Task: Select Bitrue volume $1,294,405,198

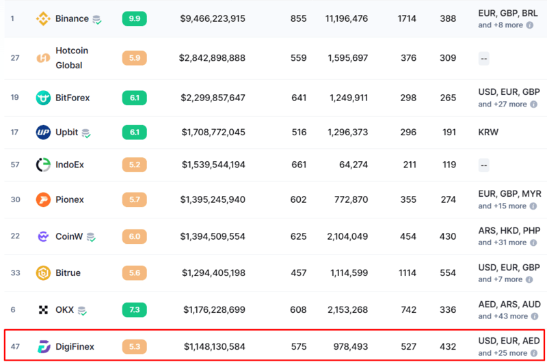Action: (213, 273)
